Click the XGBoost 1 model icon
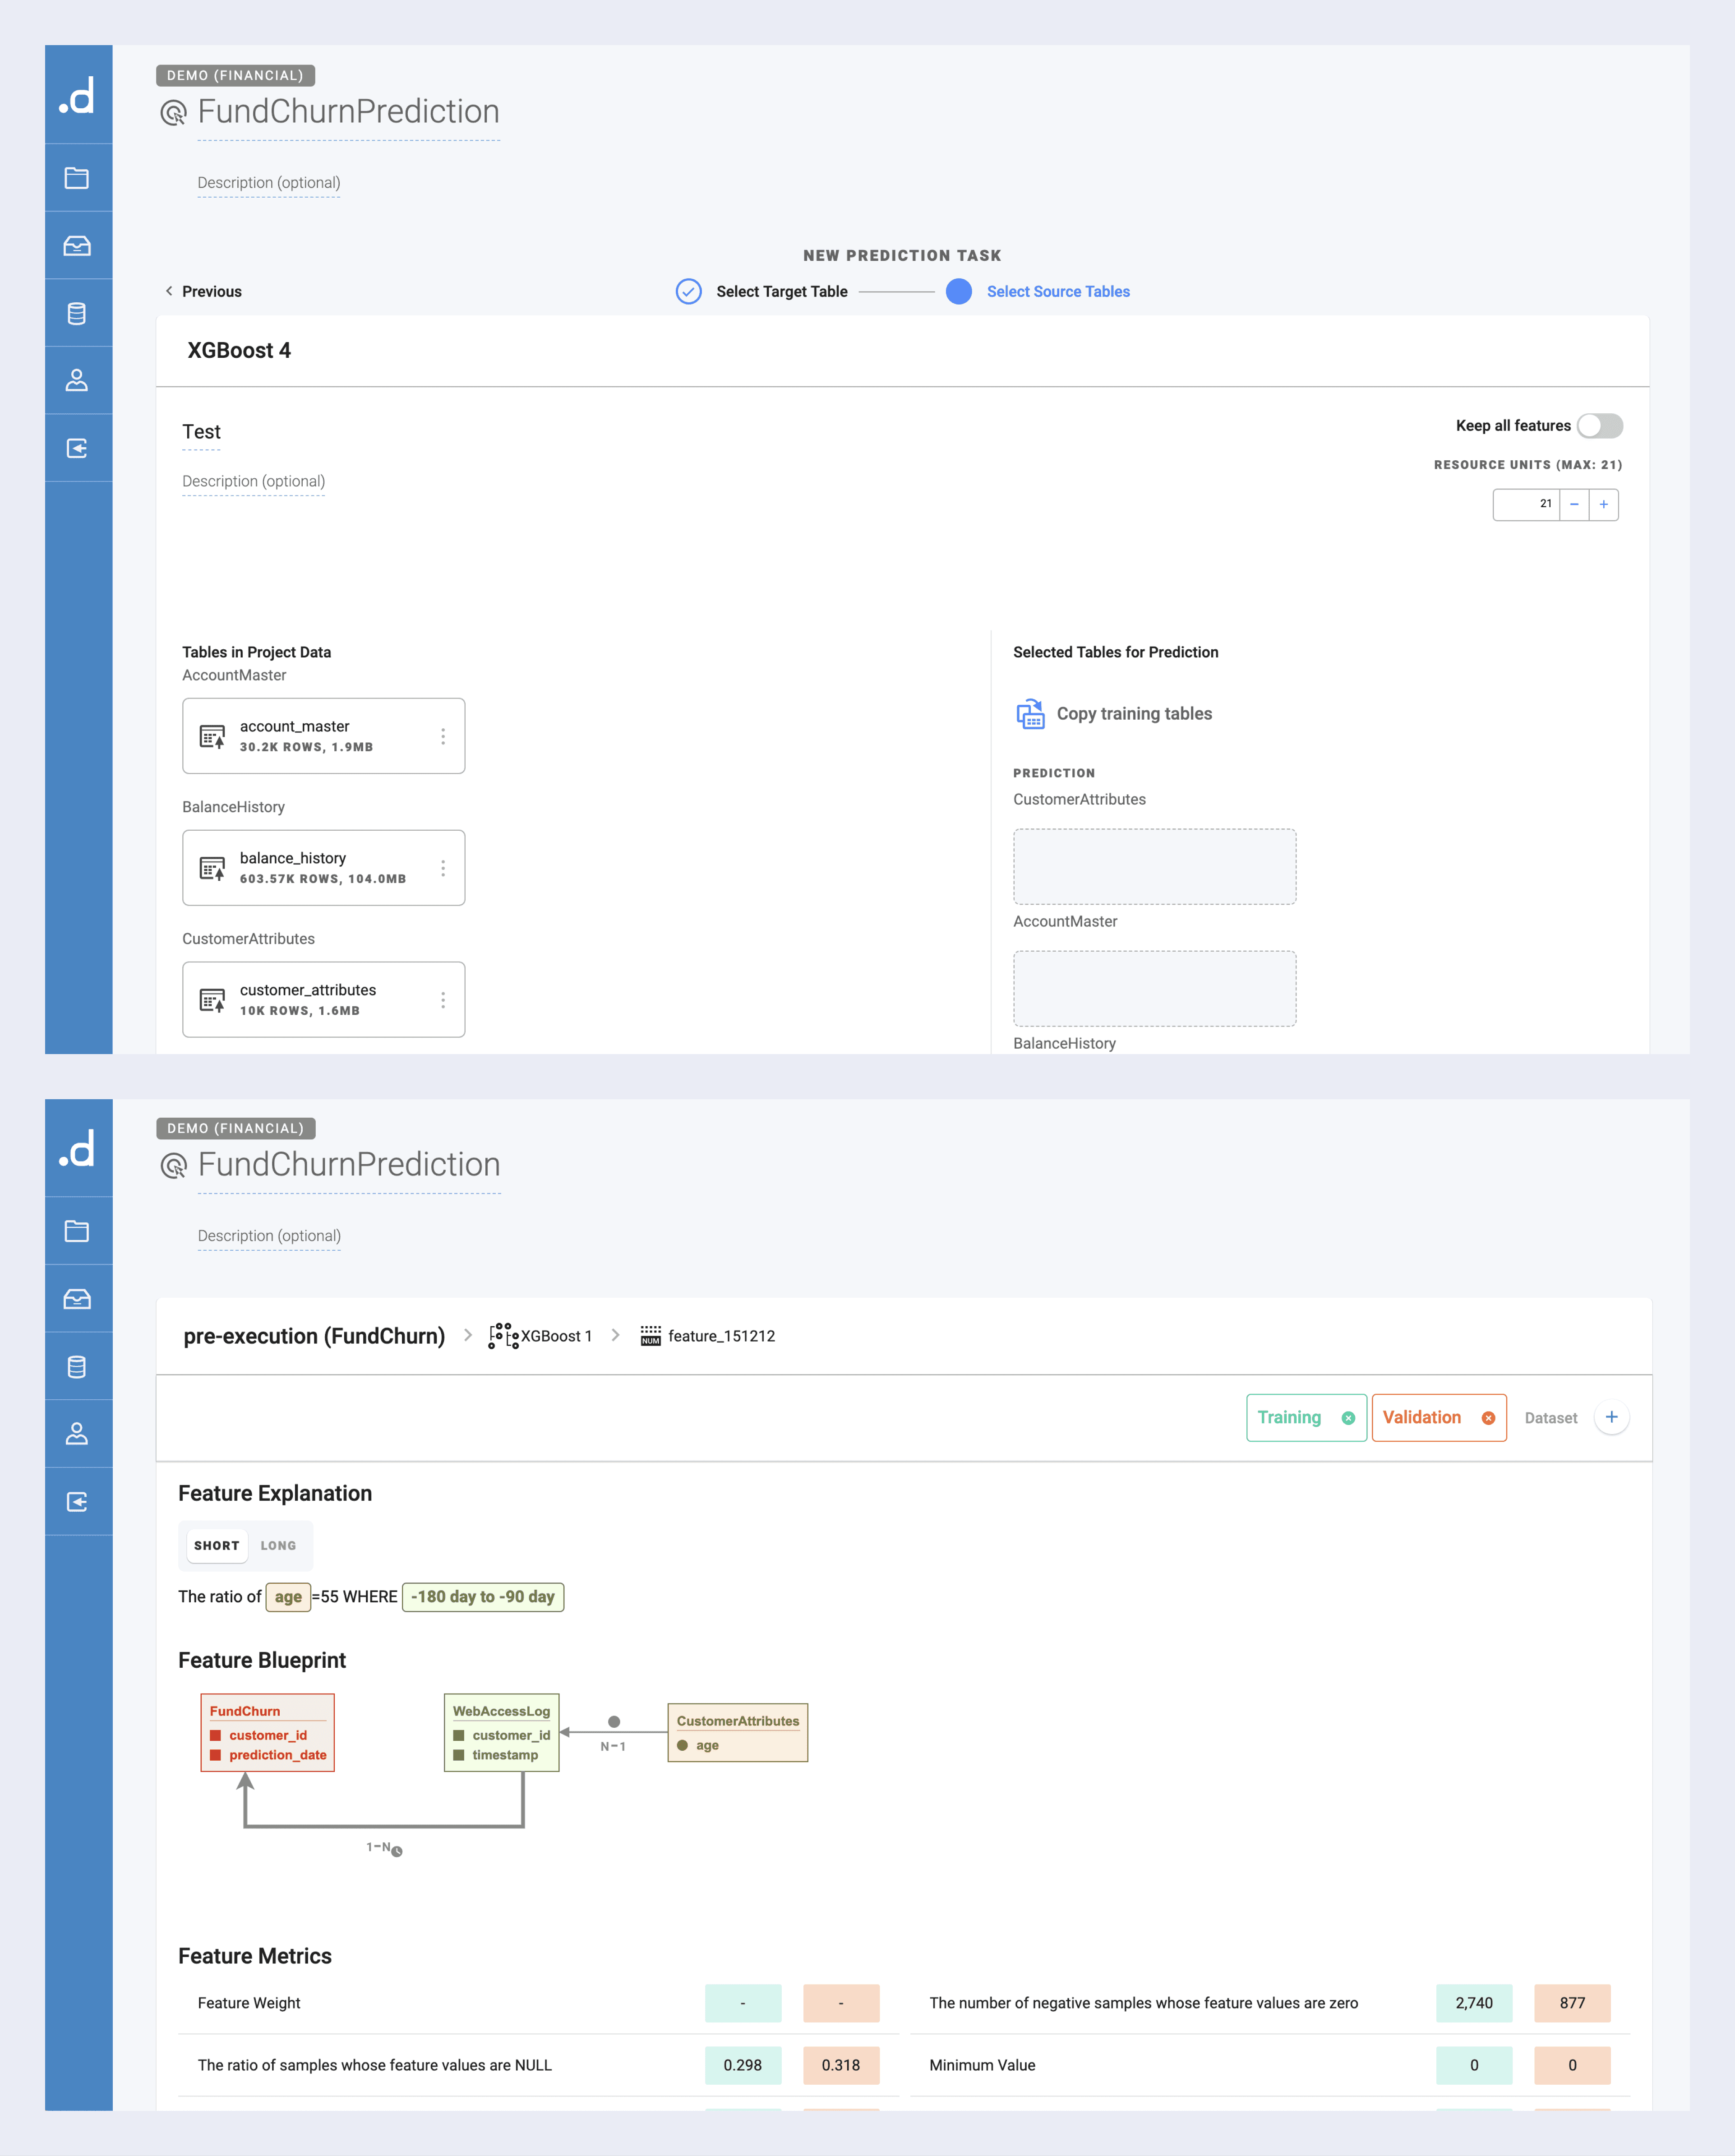Viewport: 1735px width, 2156px height. pos(503,1336)
